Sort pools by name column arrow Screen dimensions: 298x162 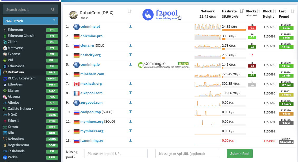pos(130,11)
